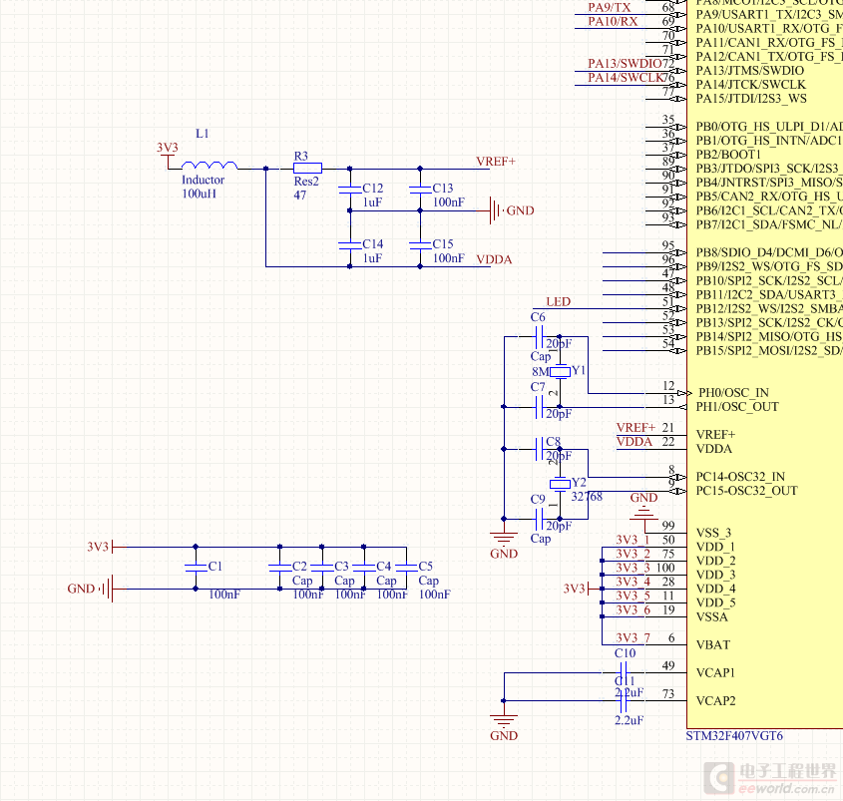
Task: Click the C9 capacitor symbol
Action: pos(539,520)
